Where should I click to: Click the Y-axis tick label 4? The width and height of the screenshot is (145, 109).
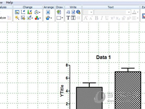(x=67, y=91)
